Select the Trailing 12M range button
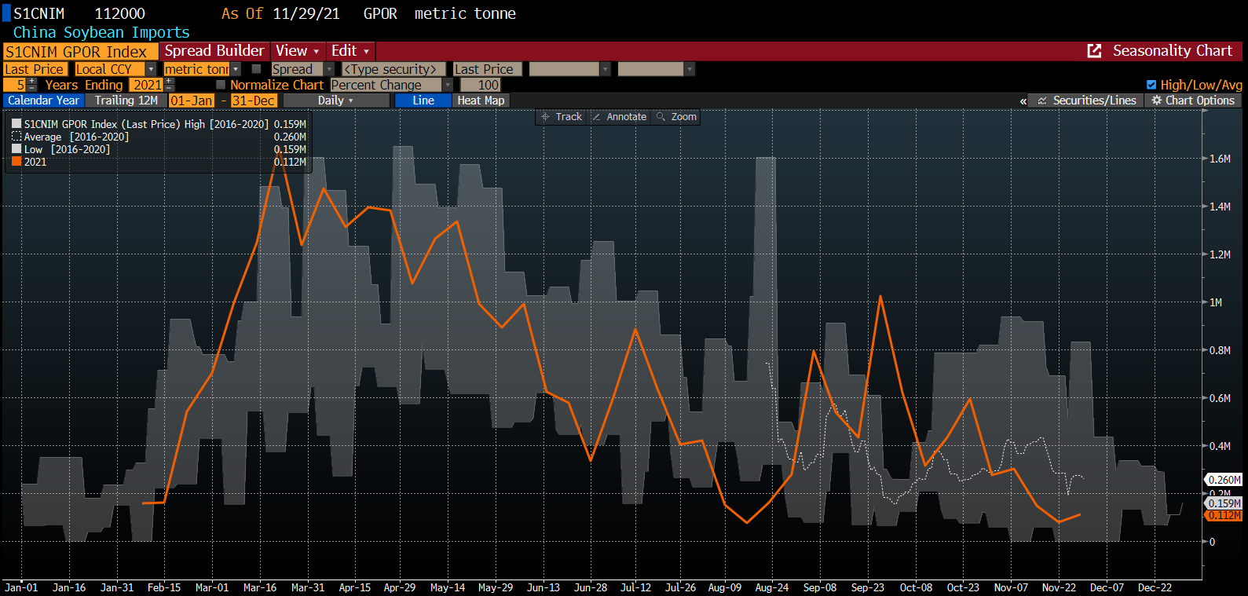 click(126, 101)
